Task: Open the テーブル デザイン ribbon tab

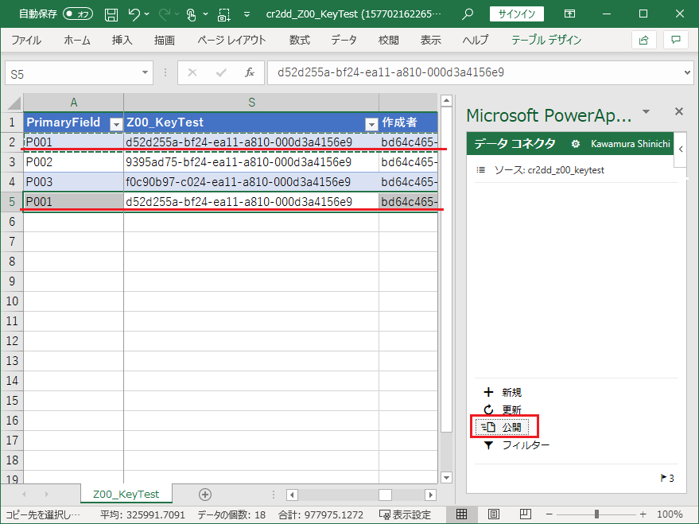Action: click(546, 40)
